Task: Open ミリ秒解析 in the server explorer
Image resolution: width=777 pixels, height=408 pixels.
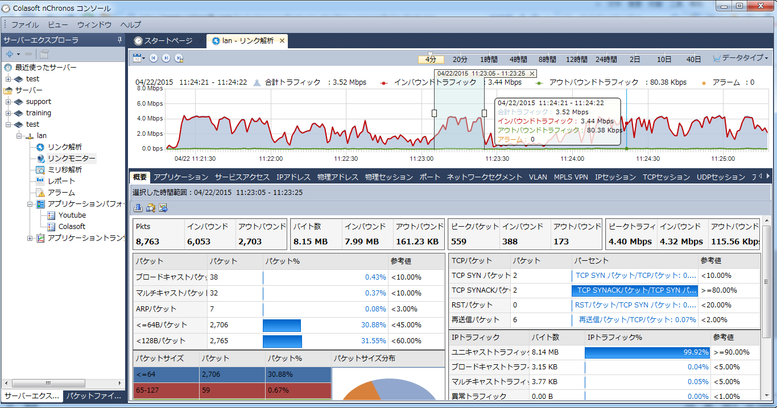Action: [64, 170]
